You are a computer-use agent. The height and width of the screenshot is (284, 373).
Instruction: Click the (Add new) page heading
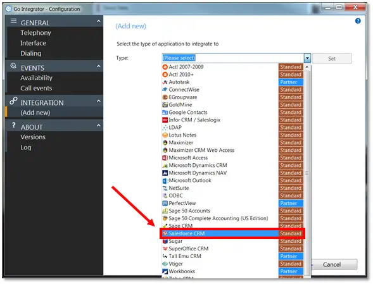pos(130,26)
